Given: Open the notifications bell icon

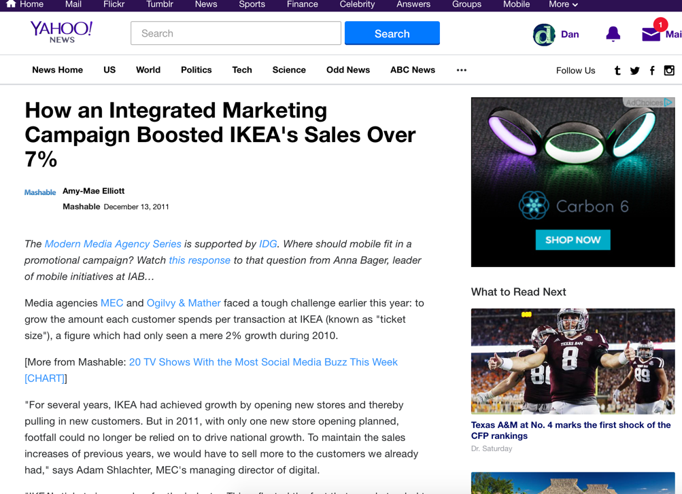Looking at the screenshot, I should tap(613, 34).
